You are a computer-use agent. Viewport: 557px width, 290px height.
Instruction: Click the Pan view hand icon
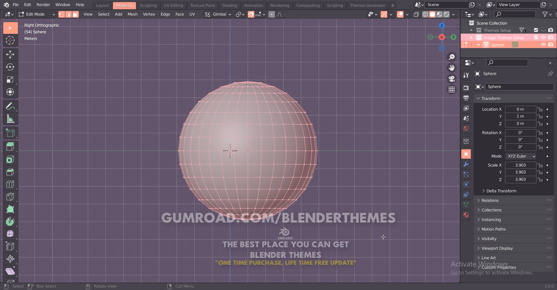[x=452, y=68]
